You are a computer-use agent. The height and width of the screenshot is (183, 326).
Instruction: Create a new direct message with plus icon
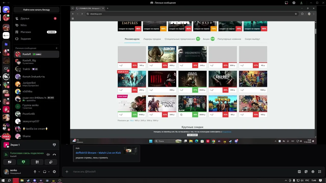tap(57, 48)
